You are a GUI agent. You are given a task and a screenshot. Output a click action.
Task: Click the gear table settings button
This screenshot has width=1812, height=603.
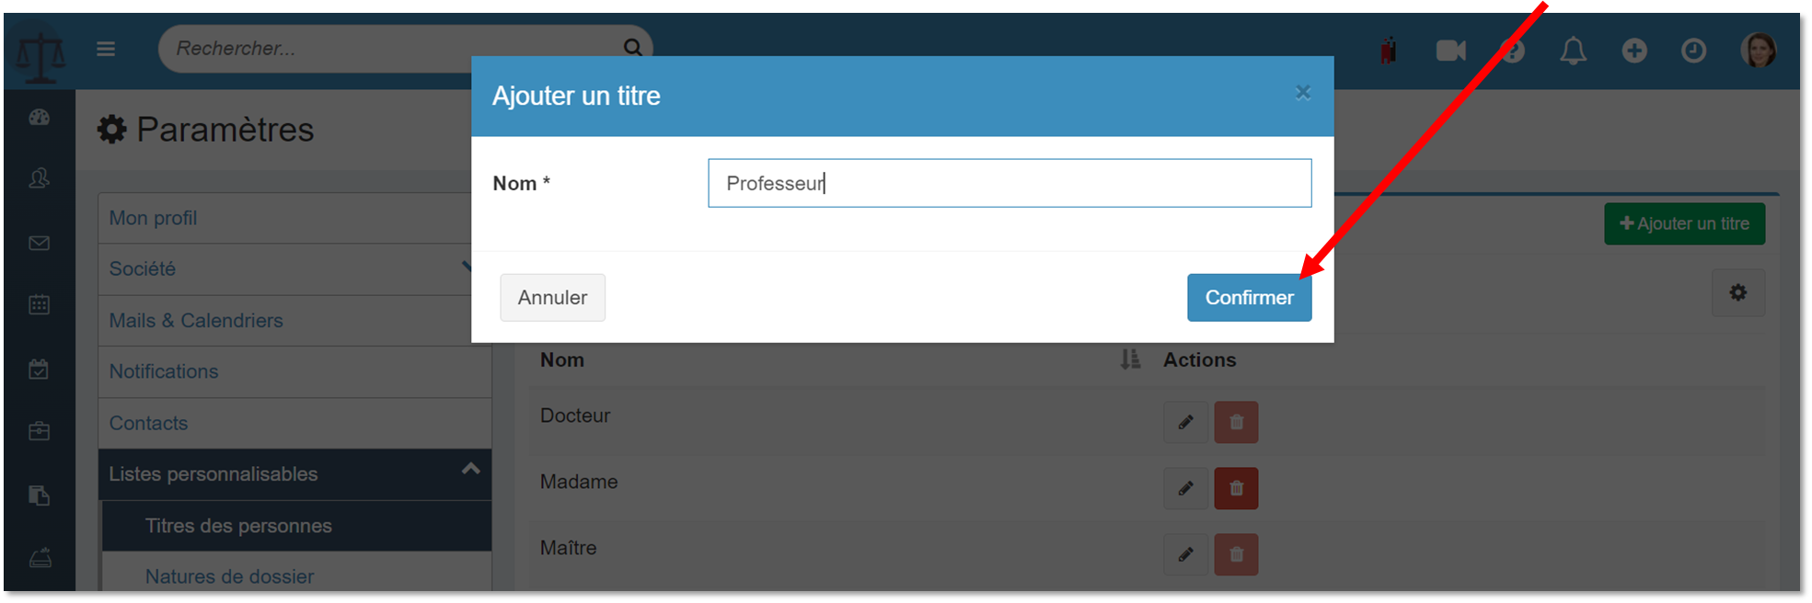pos(1737,292)
